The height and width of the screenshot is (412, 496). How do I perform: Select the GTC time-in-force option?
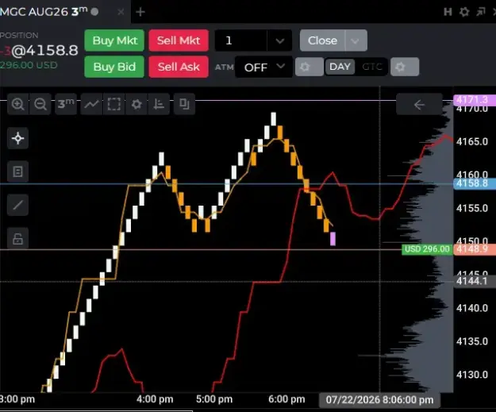[x=372, y=67]
